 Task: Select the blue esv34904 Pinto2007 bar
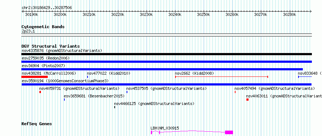click(162, 69)
